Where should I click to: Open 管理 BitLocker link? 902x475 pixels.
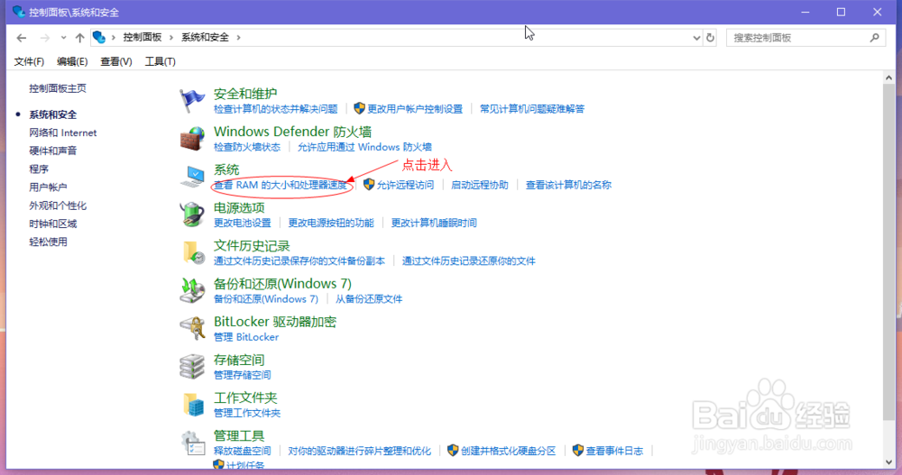[x=246, y=337]
